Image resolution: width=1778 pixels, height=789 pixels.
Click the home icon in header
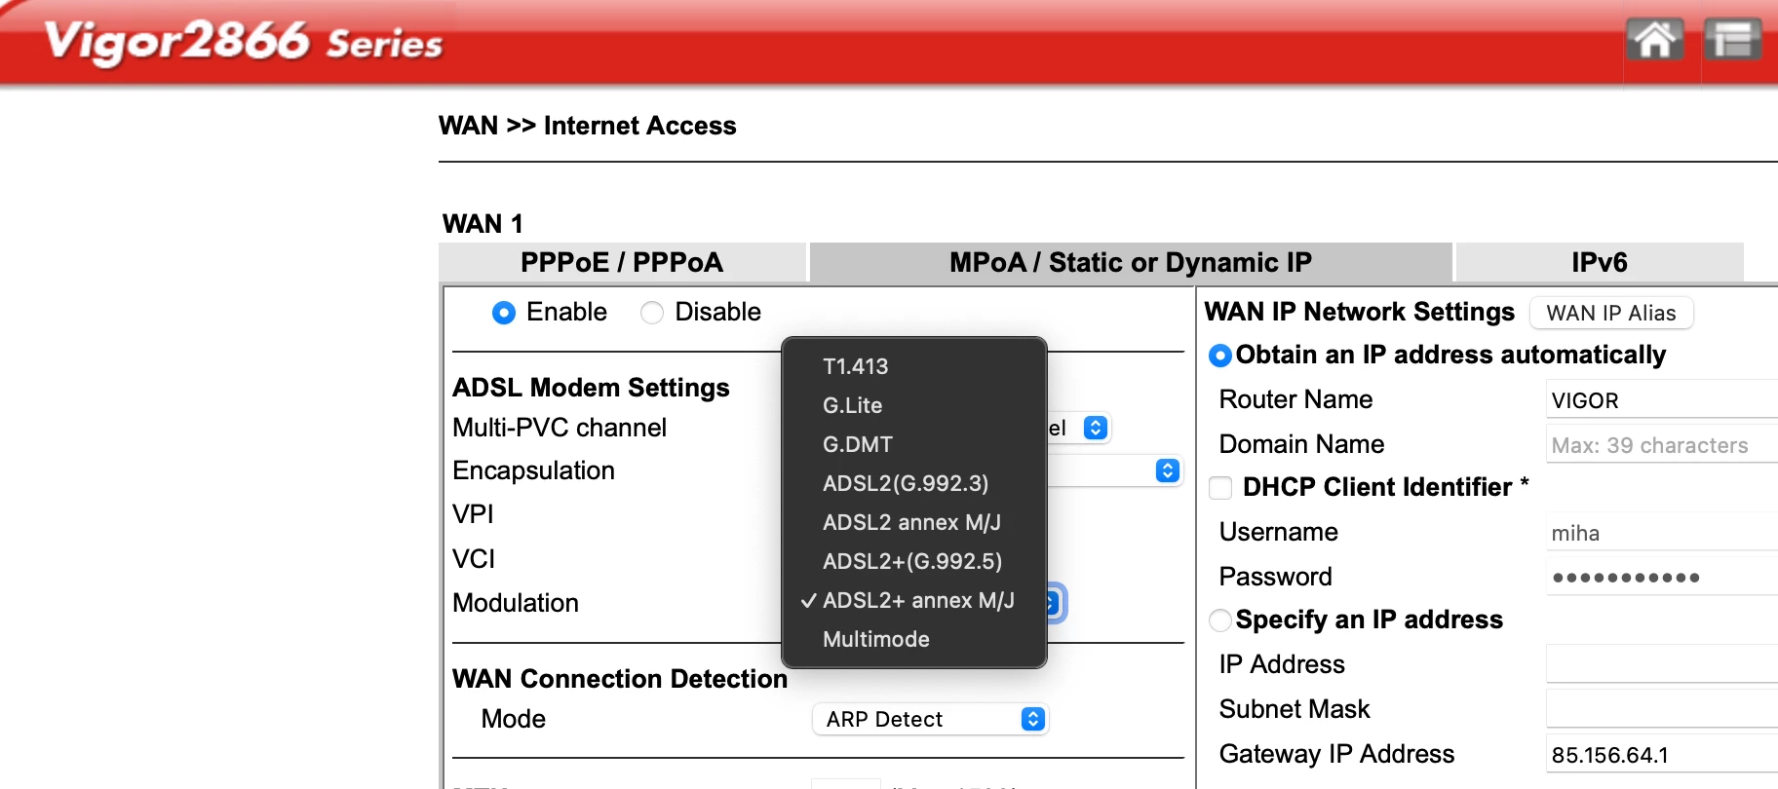pyautogui.click(x=1654, y=40)
